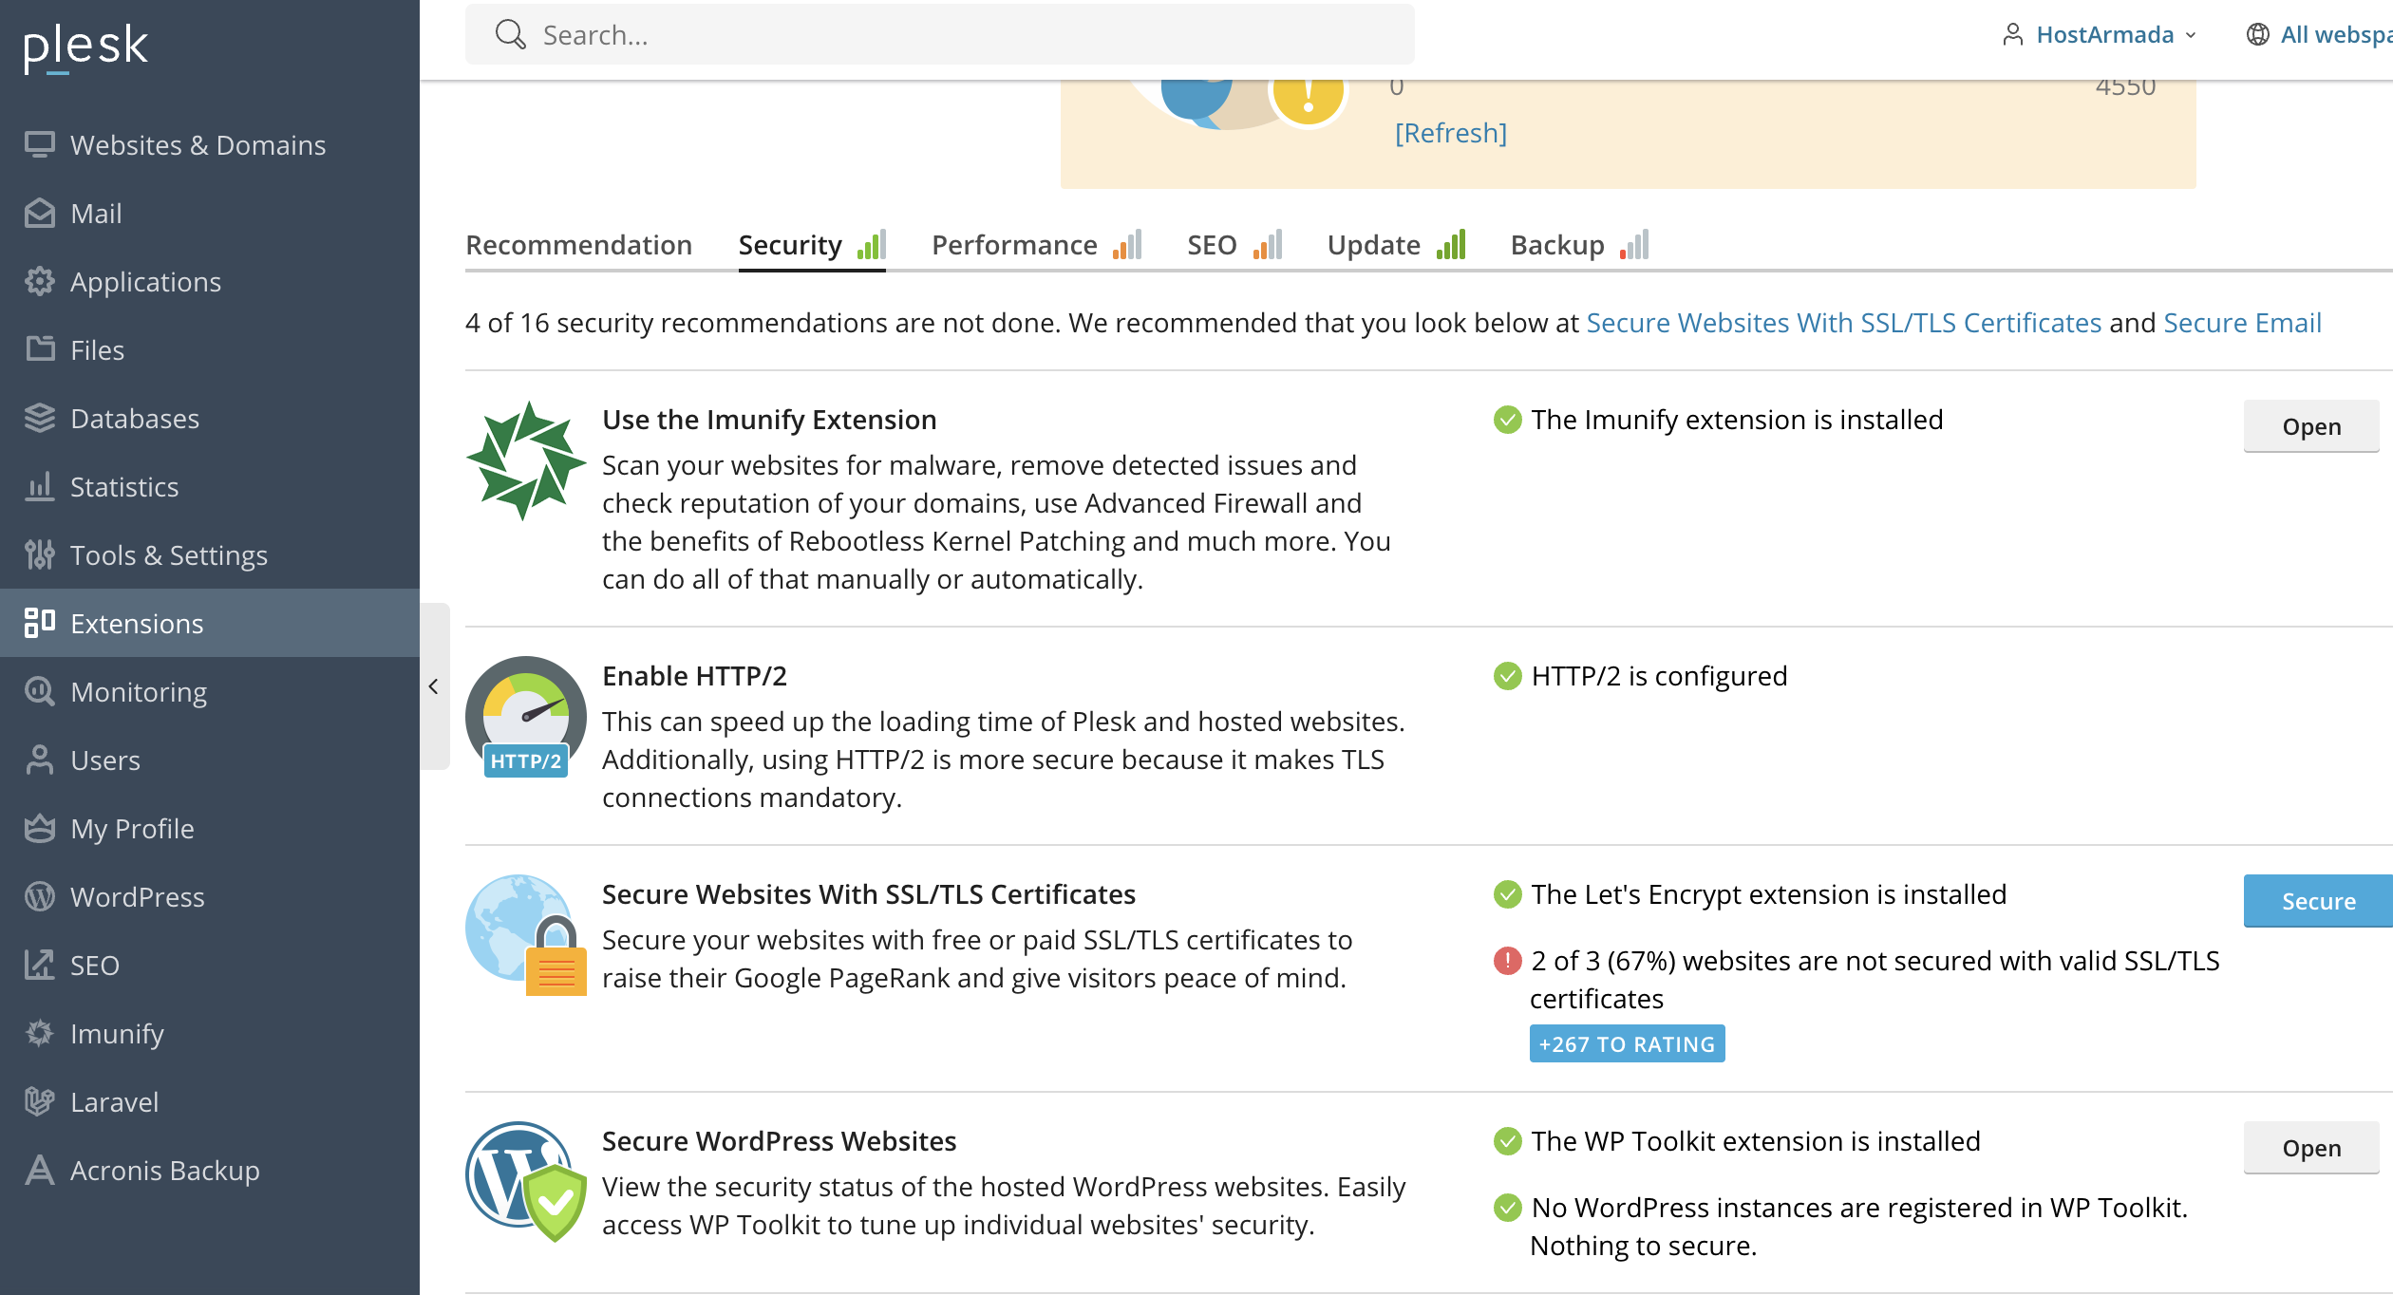Click the Extensions blocks icon
This screenshot has width=2393, height=1295.
[x=40, y=623]
